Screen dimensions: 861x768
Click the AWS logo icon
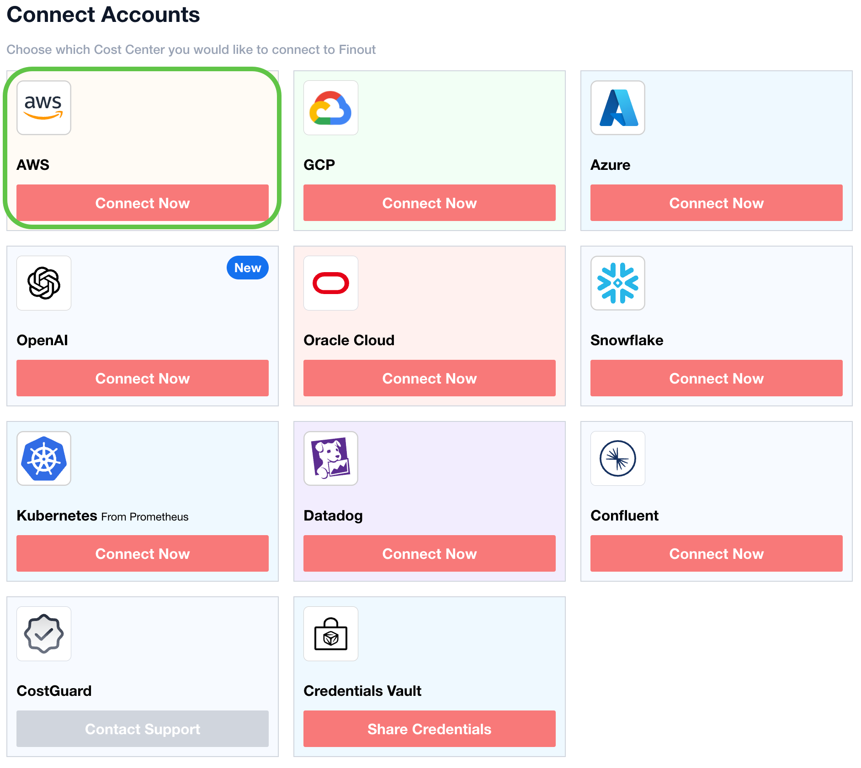44,108
